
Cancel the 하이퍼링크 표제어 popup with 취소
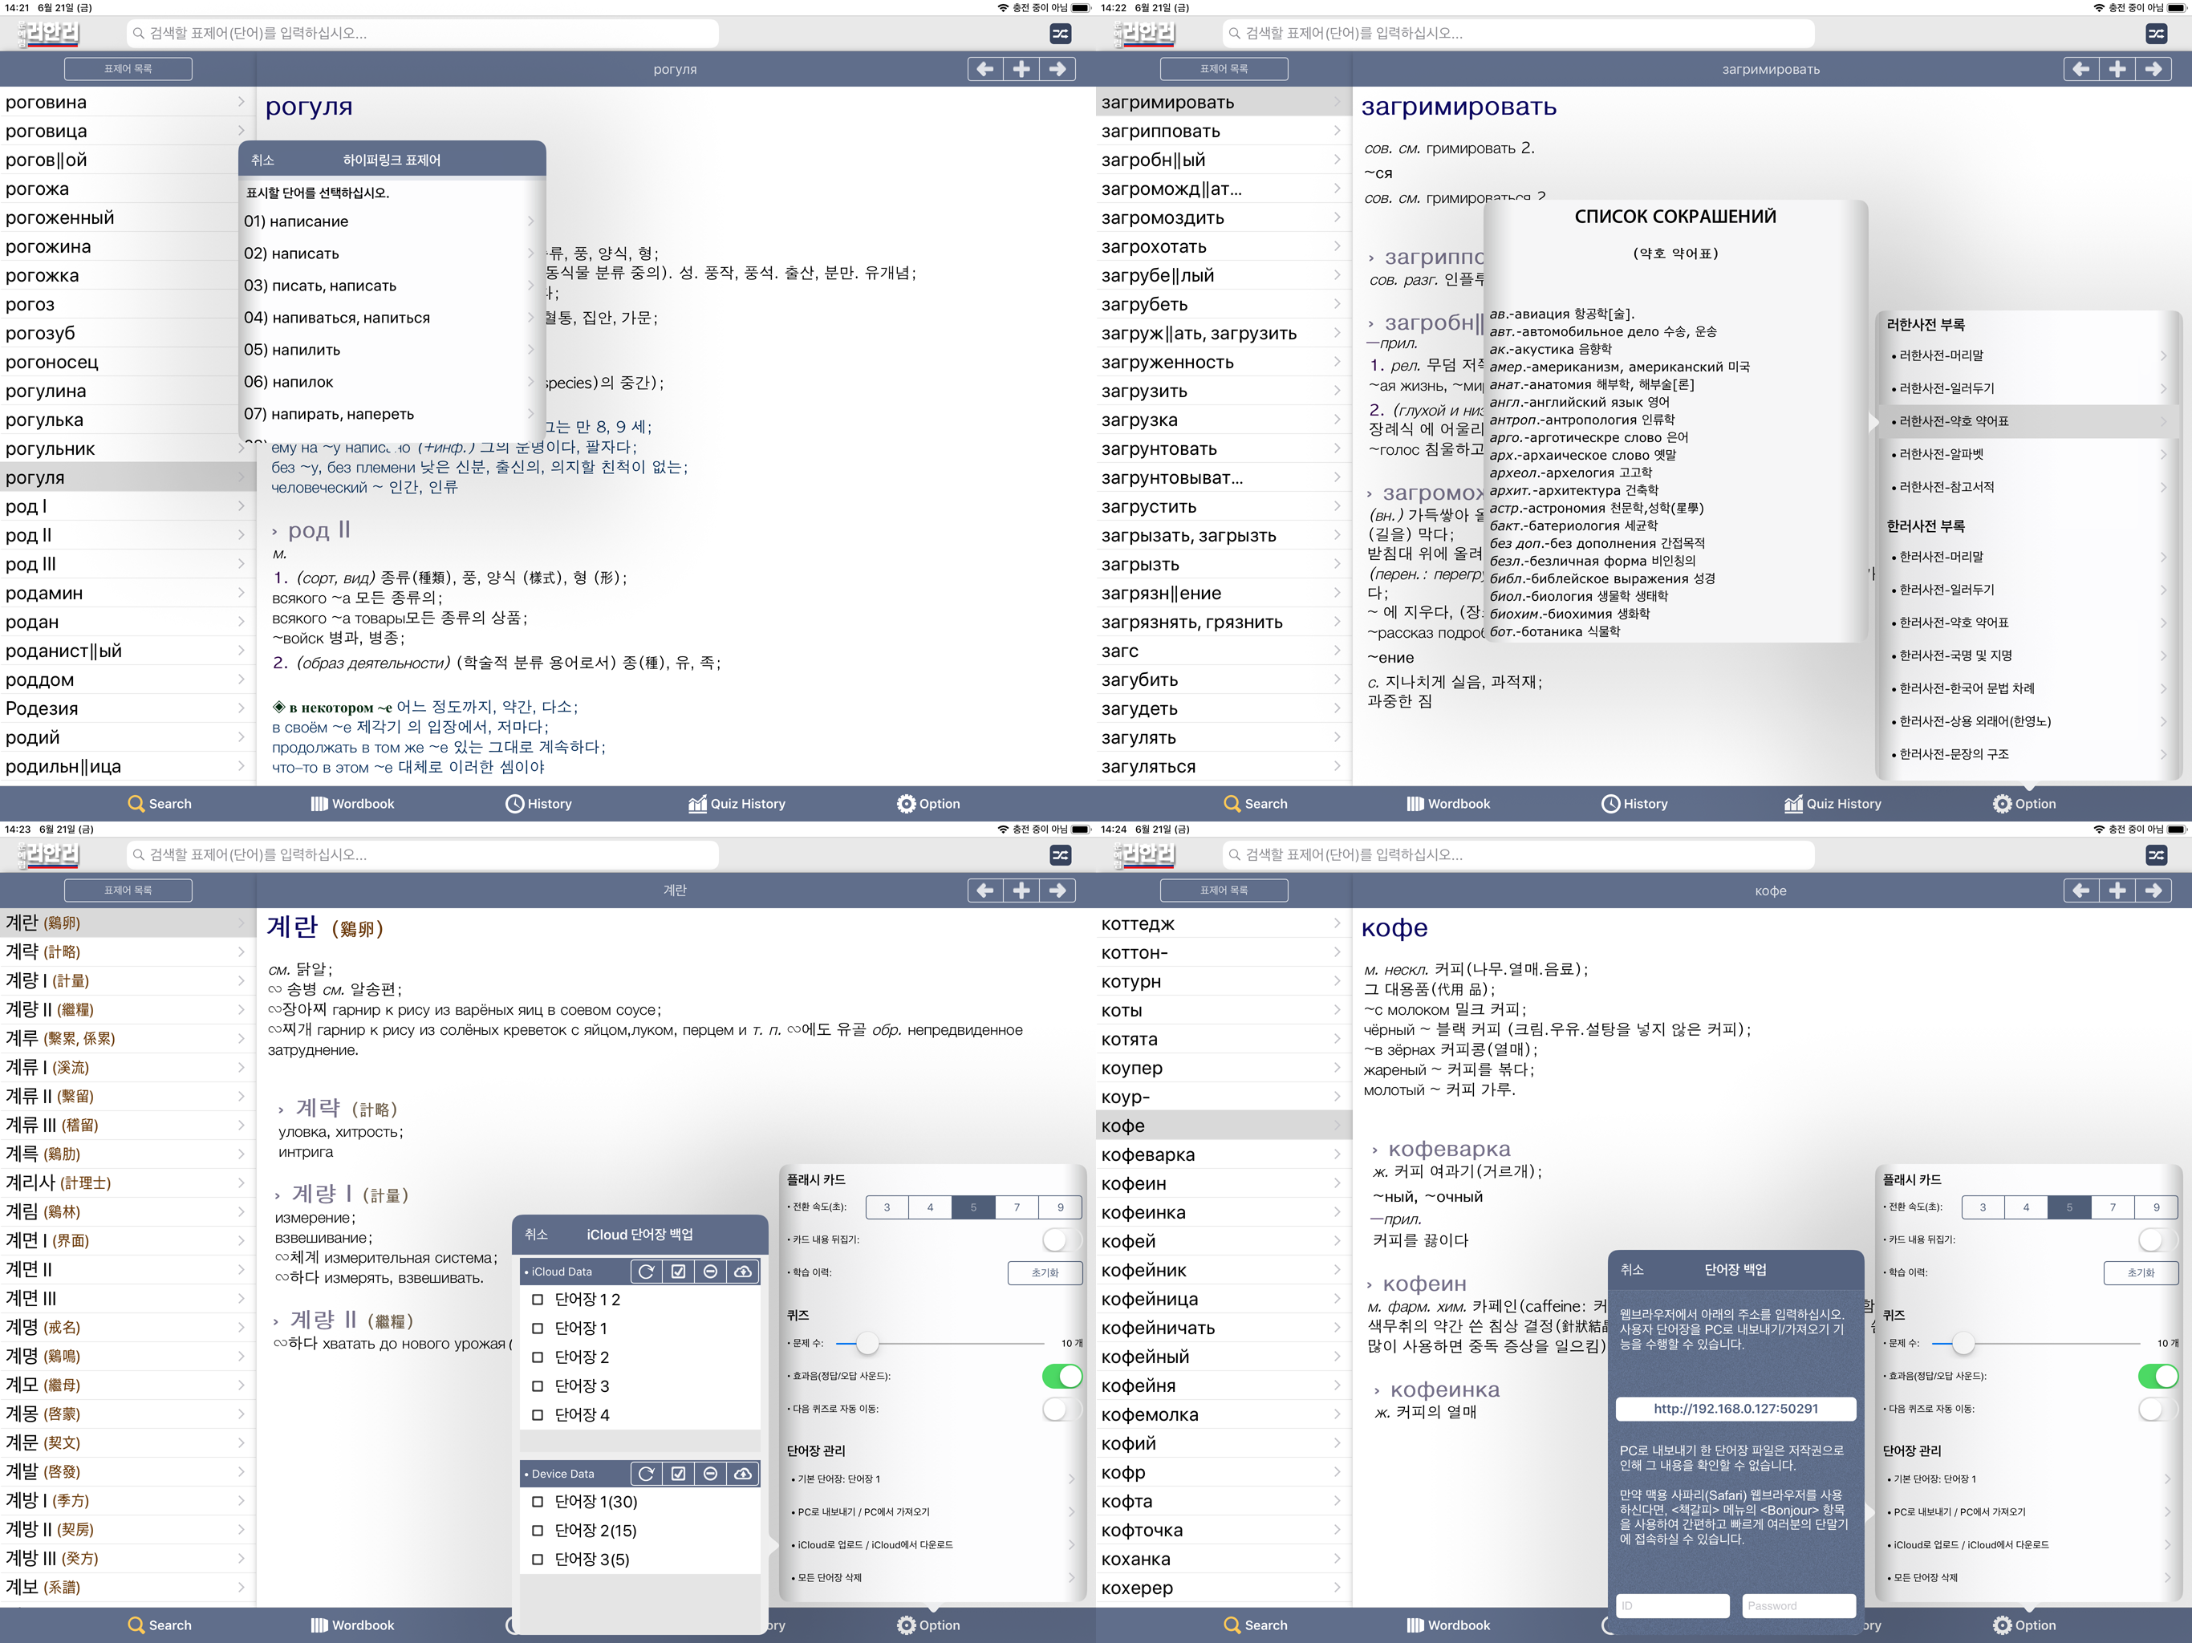click(x=262, y=160)
